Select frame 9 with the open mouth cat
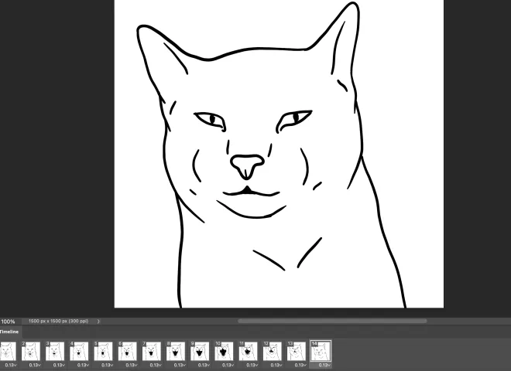This screenshot has width=511, height=371. [200, 352]
